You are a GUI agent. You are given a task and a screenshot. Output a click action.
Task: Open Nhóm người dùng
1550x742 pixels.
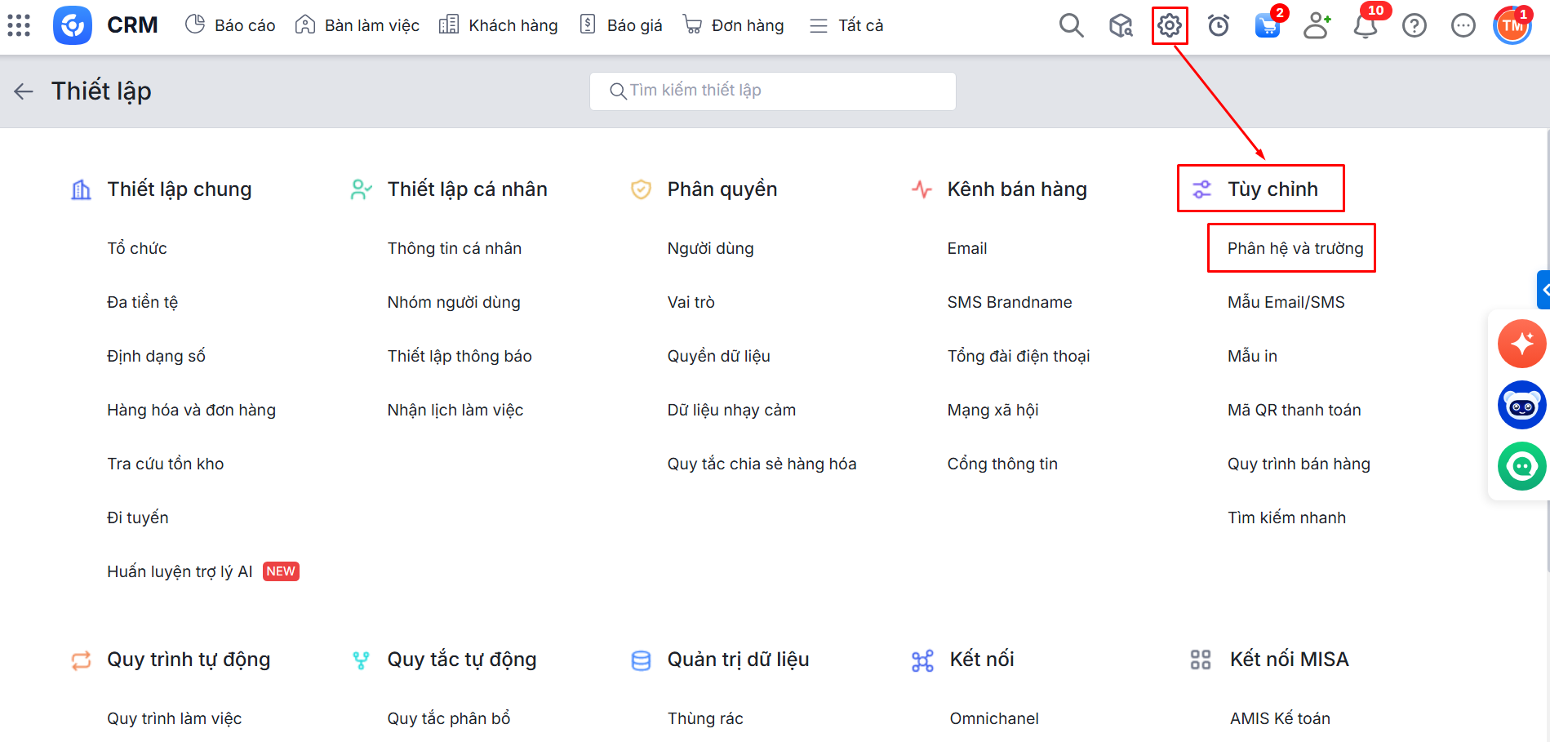pos(454,302)
